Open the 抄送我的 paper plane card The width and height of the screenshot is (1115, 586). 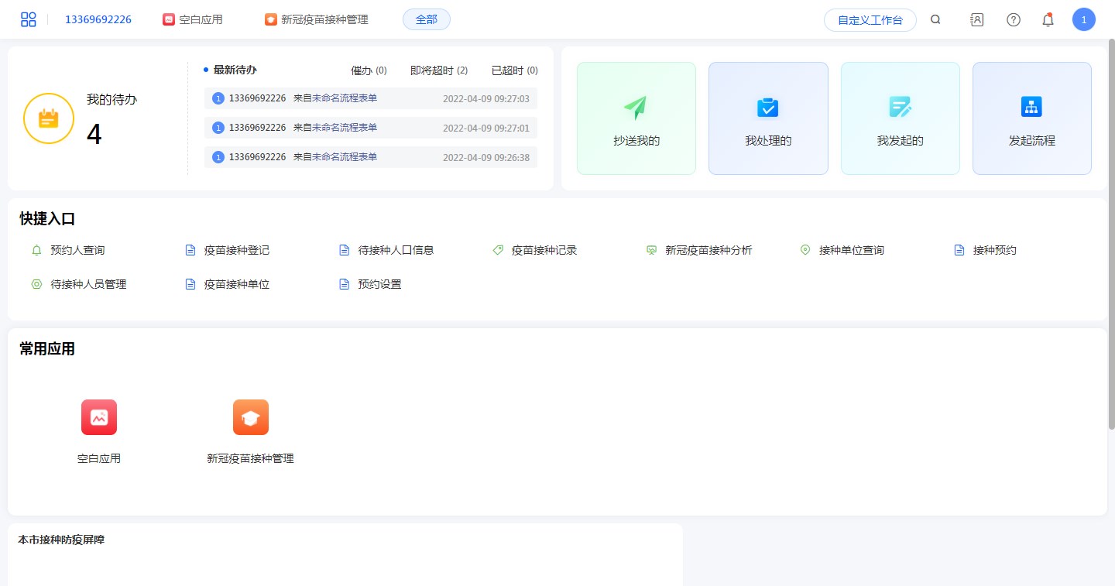pyautogui.click(x=636, y=118)
